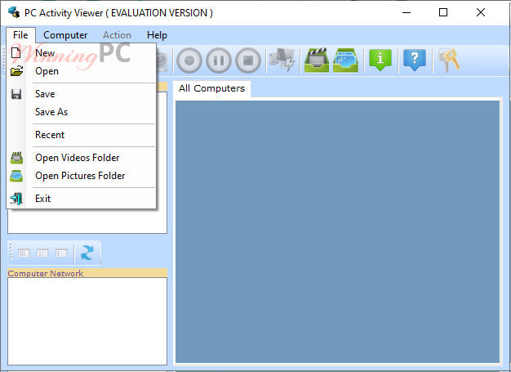The width and height of the screenshot is (511, 372).
Task: Select the All Computers tab
Action: point(211,88)
